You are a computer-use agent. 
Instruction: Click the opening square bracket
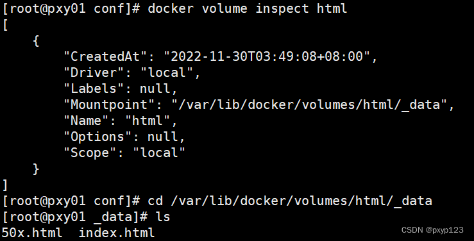(5, 25)
